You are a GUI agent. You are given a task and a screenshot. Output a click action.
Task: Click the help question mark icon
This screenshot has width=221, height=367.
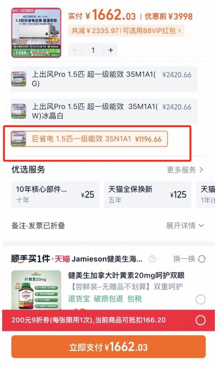[152, 259]
